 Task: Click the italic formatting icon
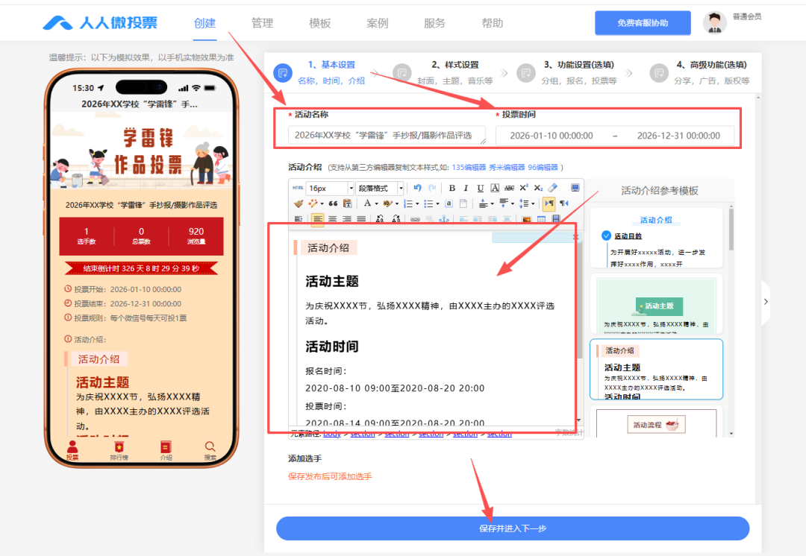[x=466, y=188]
